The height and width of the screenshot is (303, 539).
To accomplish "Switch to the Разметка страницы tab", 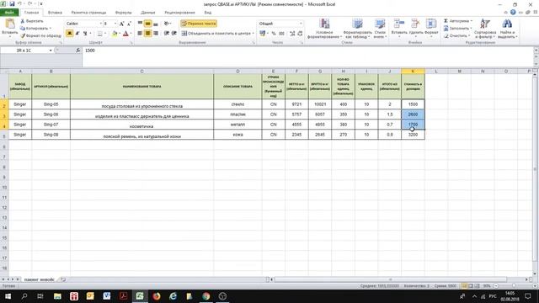I will point(88,13).
